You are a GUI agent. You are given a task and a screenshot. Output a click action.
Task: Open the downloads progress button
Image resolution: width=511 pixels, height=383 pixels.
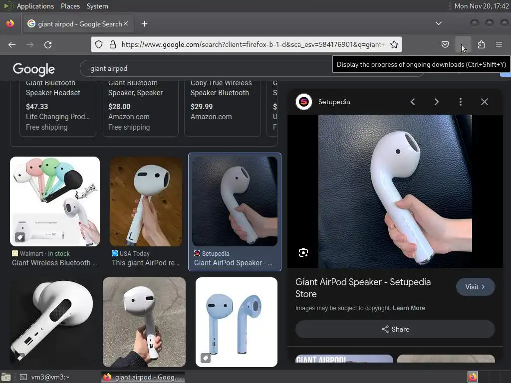coord(463,44)
